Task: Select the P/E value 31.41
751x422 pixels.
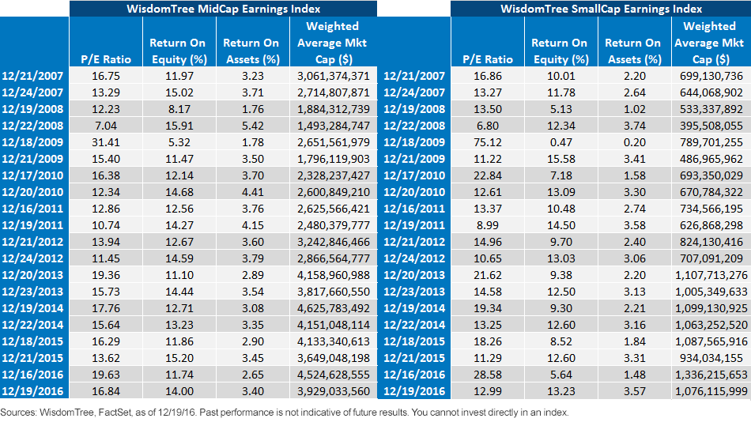Action: (106, 142)
